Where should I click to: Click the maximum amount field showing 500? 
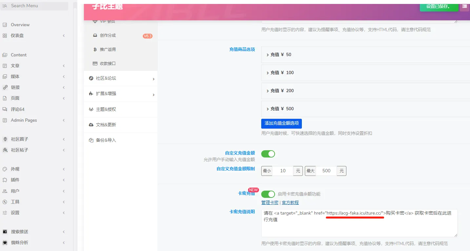(x=326, y=171)
